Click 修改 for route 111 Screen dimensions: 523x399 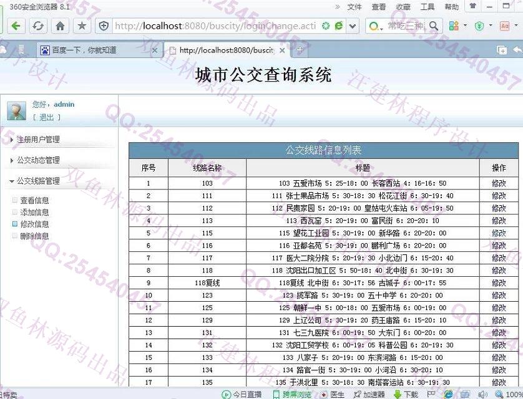coord(499,196)
